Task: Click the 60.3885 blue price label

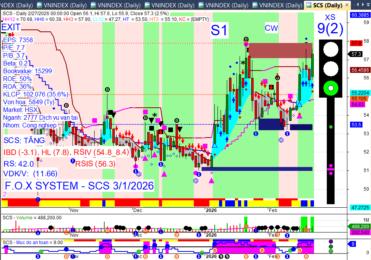Action: pyautogui.click(x=360, y=15)
